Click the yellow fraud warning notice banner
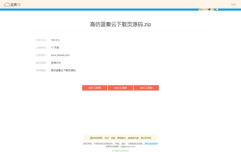The width and height of the screenshot is (241, 152). click(x=120, y=138)
